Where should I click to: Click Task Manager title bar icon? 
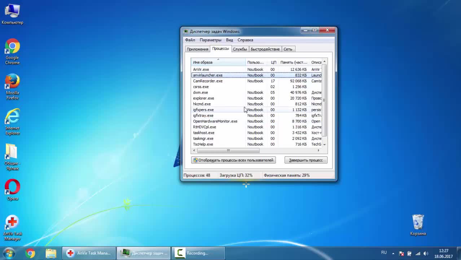click(186, 31)
